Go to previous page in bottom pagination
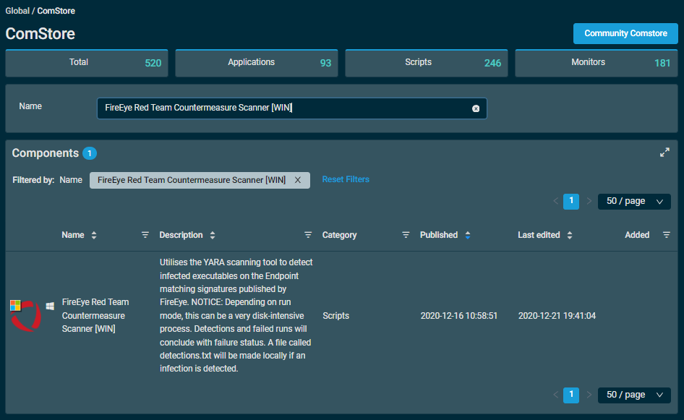This screenshot has width=684, height=420. (x=555, y=395)
